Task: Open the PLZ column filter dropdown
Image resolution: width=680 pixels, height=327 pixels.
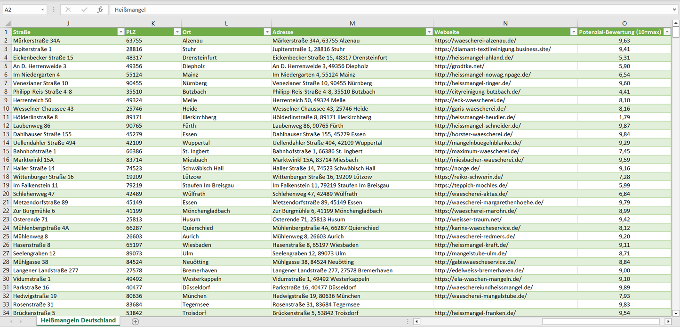Action: (177, 32)
